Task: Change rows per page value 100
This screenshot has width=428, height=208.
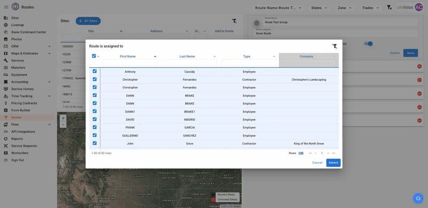Action: coord(301,153)
